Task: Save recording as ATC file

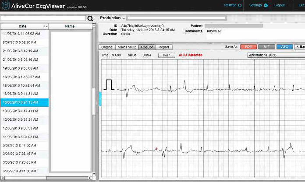Action: (x=284, y=46)
